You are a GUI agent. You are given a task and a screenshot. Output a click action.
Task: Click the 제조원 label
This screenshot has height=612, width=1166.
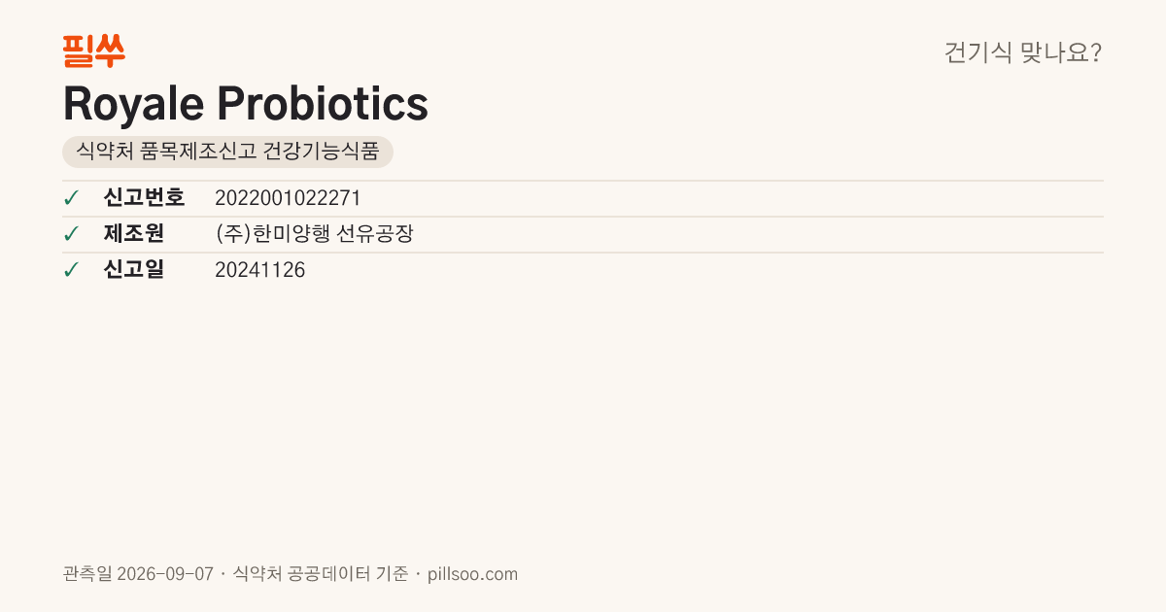coord(133,234)
